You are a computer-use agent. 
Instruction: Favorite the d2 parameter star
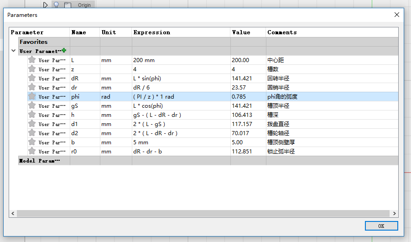(x=32, y=133)
